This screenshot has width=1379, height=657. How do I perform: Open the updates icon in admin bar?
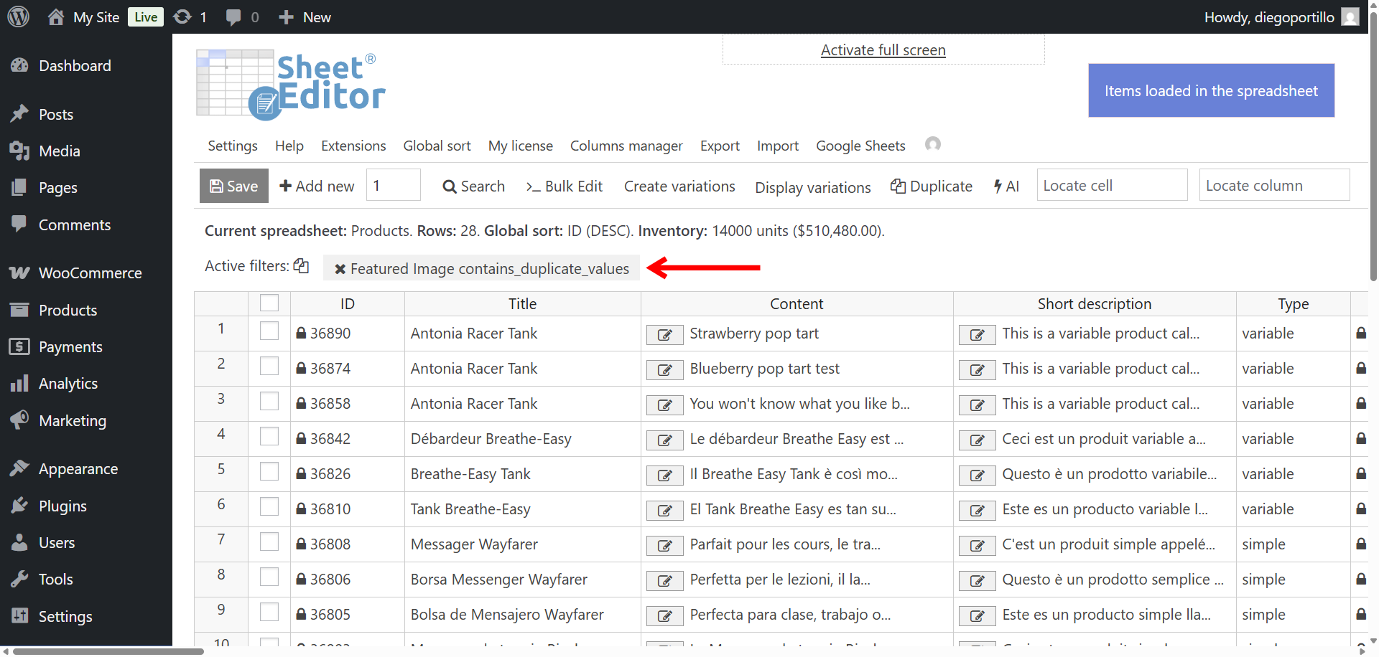click(x=183, y=16)
